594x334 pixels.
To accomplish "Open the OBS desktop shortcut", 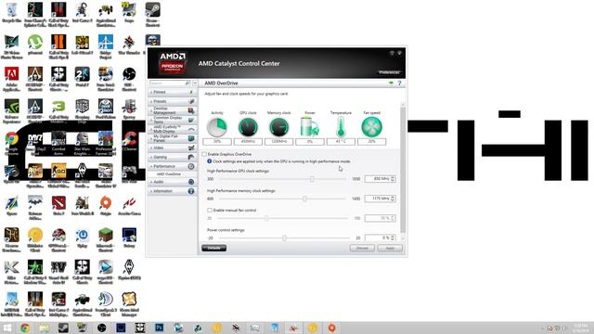I will (129, 79).
